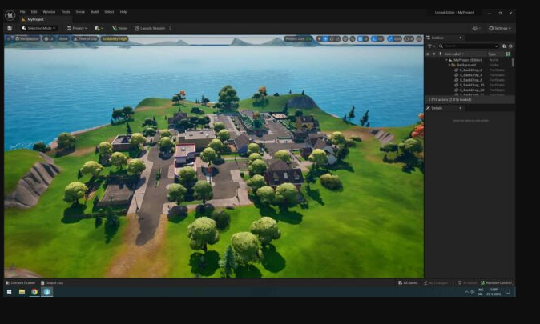Screen dimensions: 540x324
Task: Save the level with the toolbar save icon
Action: [x=10, y=28]
